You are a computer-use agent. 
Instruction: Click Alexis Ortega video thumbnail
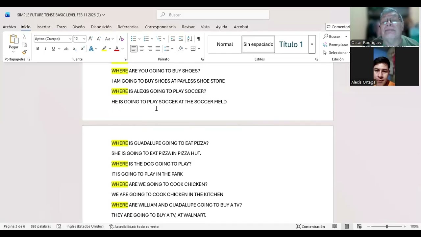[384, 66]
